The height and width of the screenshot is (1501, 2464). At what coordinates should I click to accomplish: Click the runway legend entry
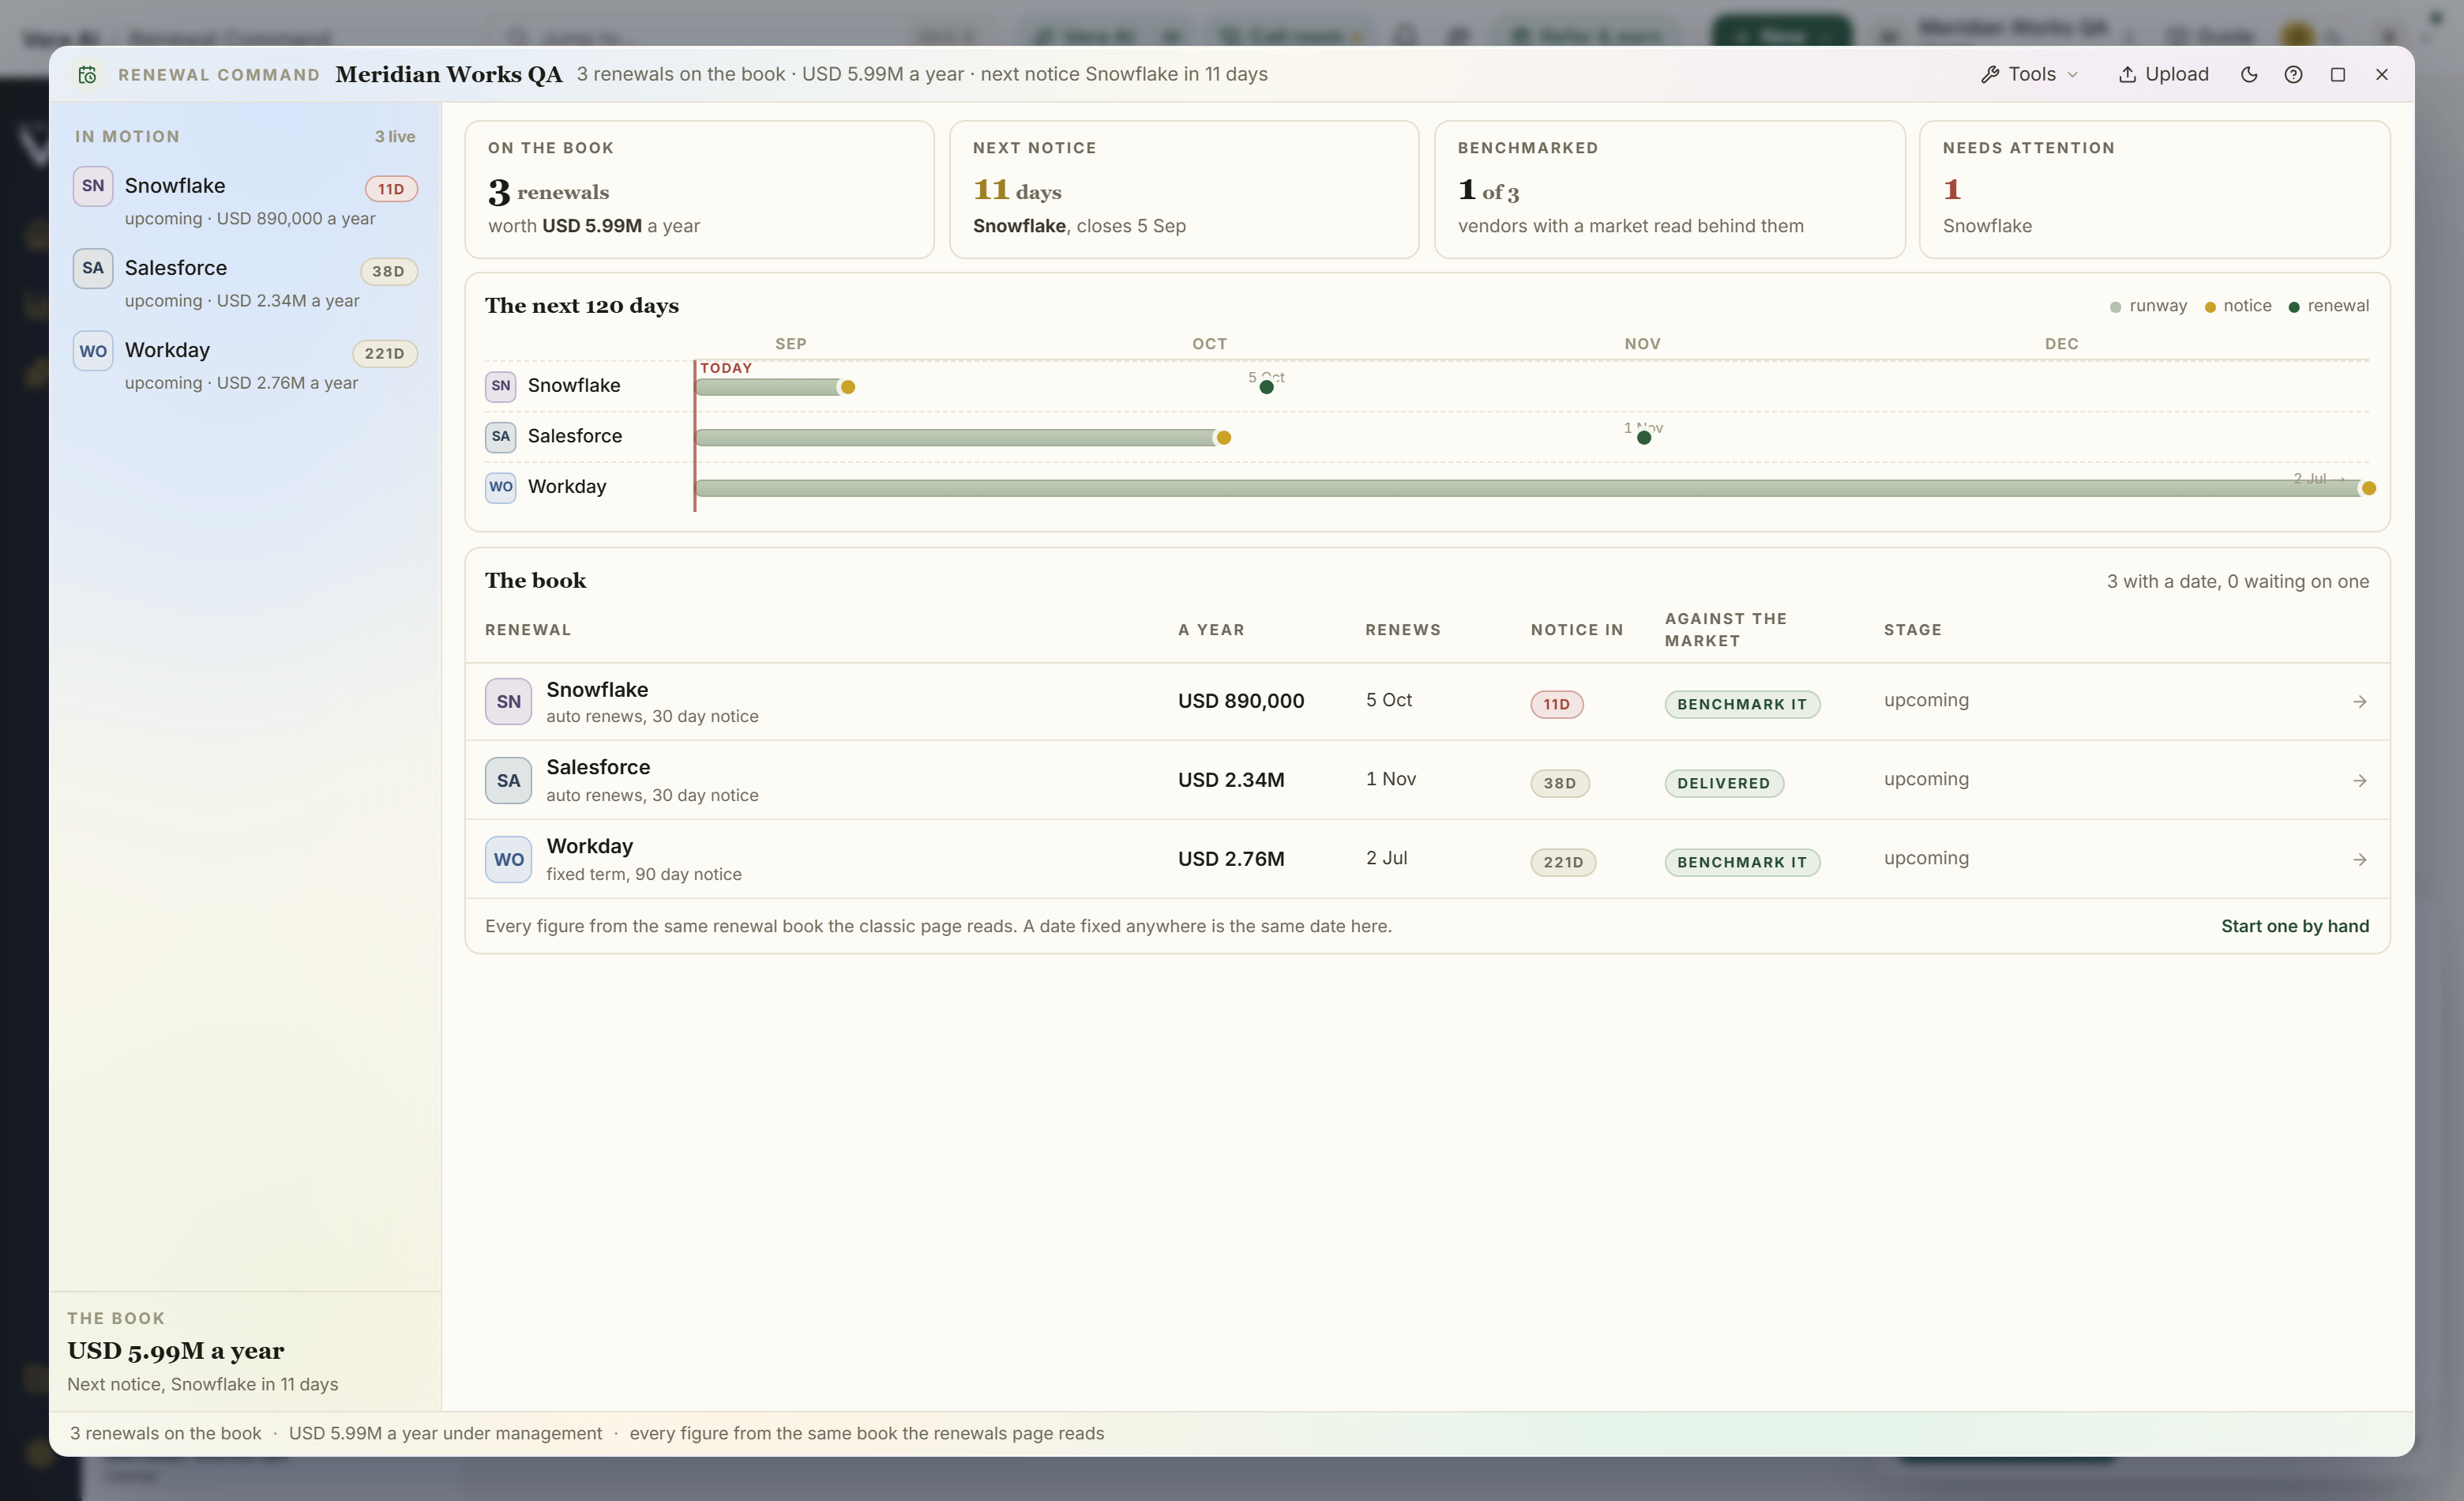pyautogui.click(x=2148, y=306)
